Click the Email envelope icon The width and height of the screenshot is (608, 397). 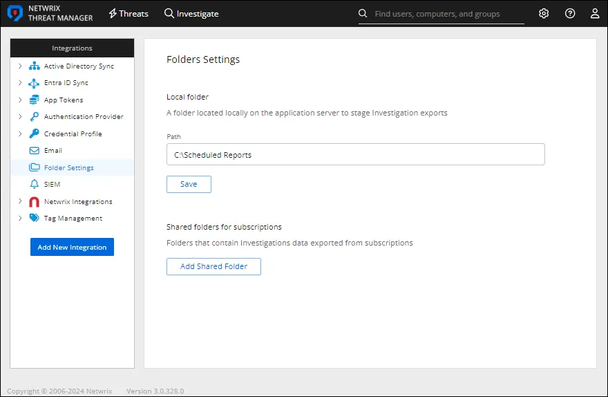[x=34, y=151]
